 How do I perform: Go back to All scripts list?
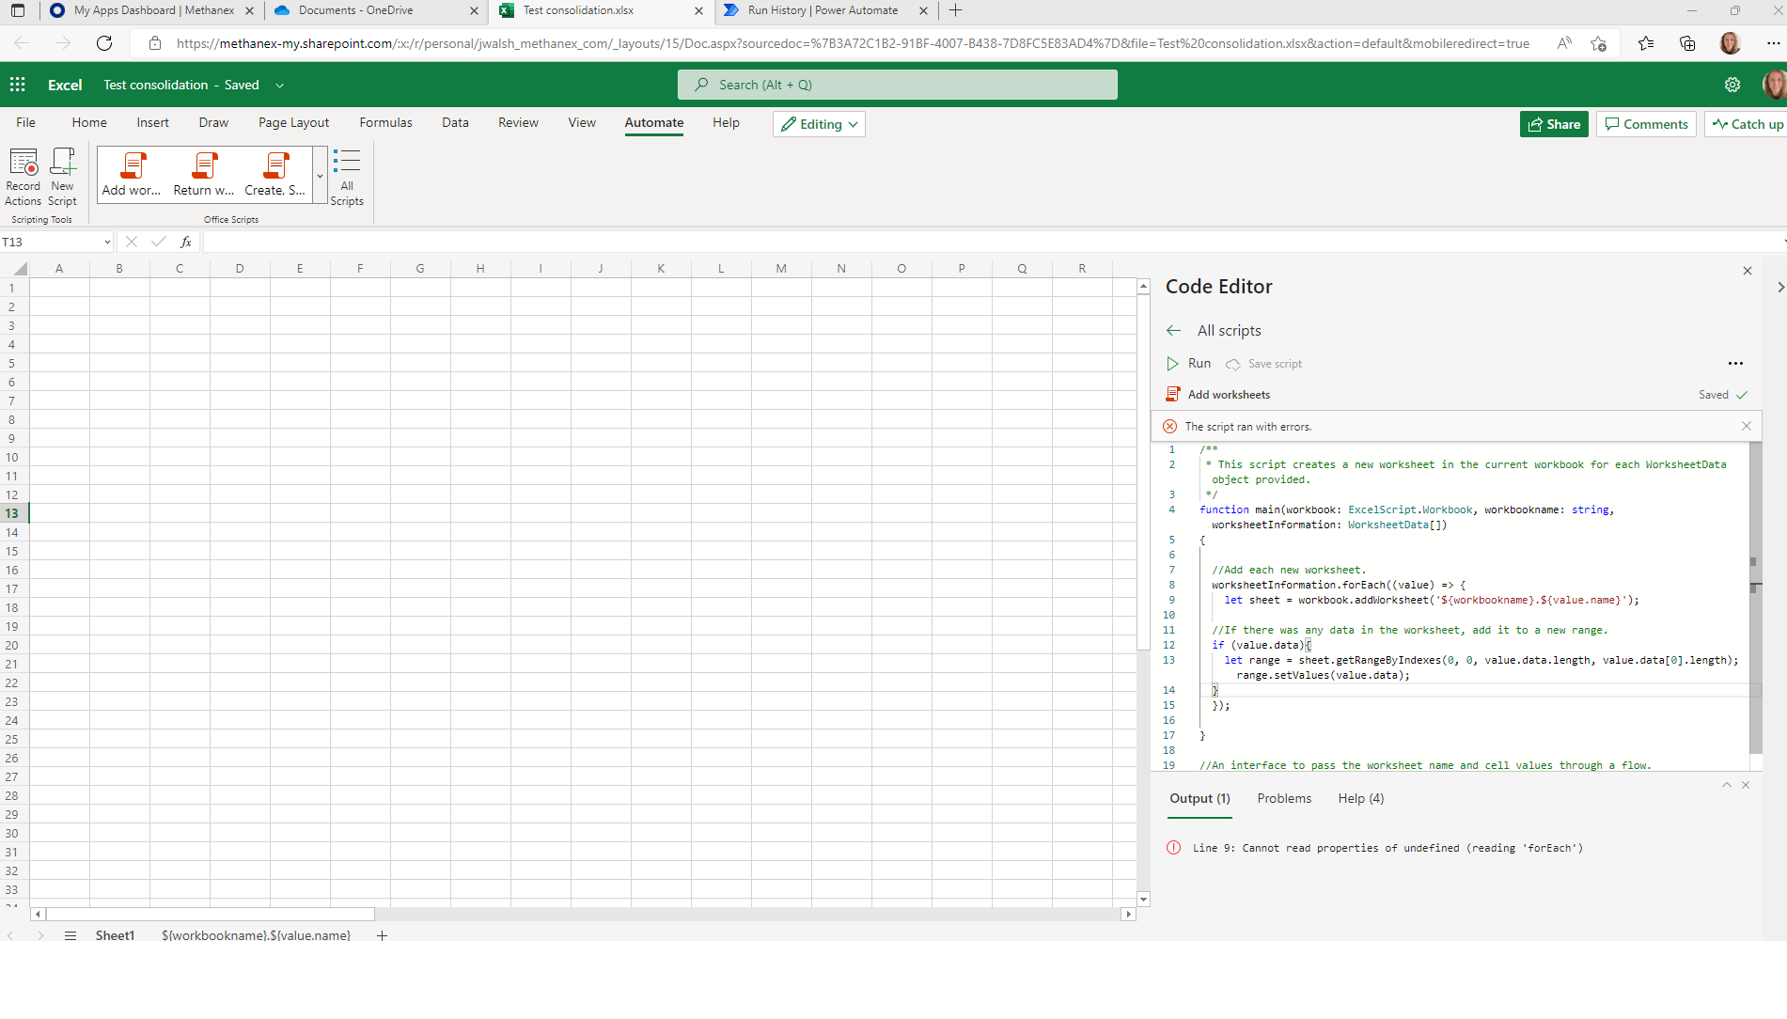(1173, 330)
